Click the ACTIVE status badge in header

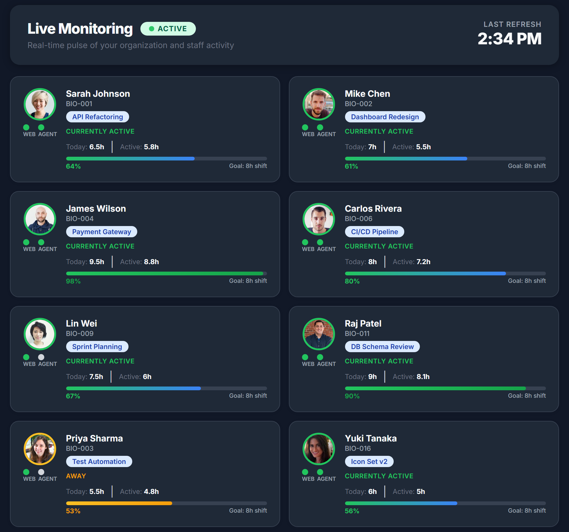(168, 29)
